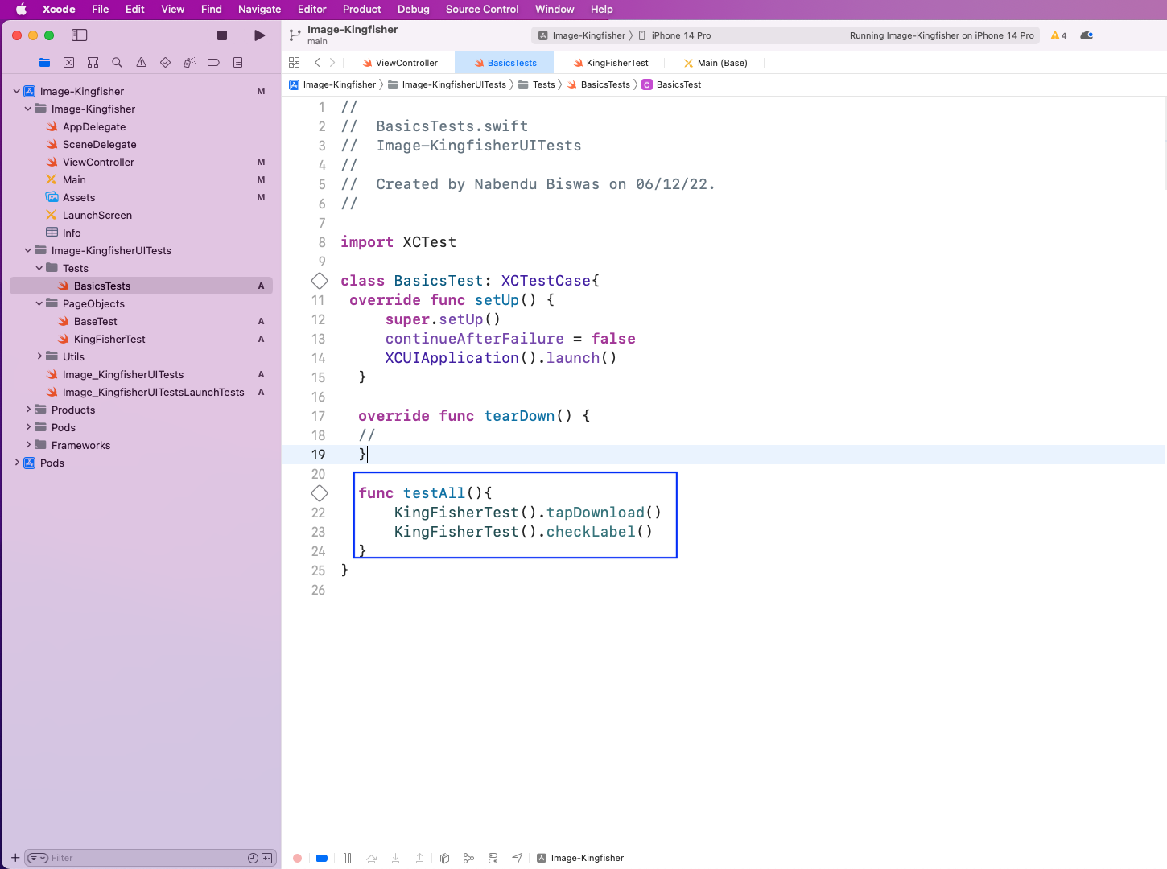Image resolution: width=1167 pixels, height=869 pixels.
Task: Collapse the Image-Kingfisher project root
Action: (17, 91)
